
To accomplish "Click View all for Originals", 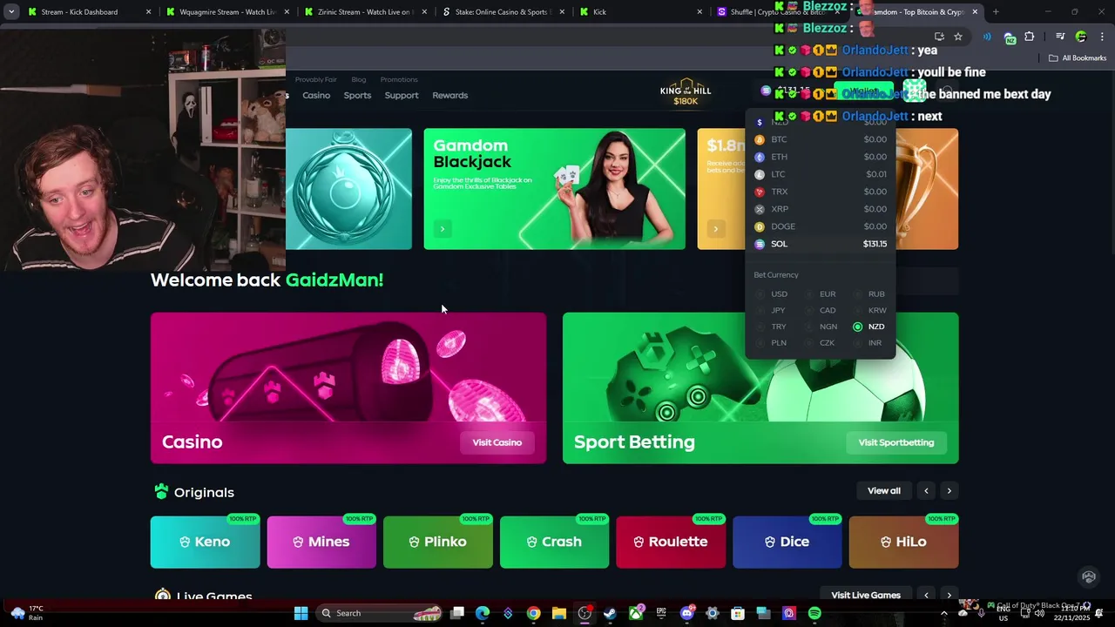I will 884,490.
